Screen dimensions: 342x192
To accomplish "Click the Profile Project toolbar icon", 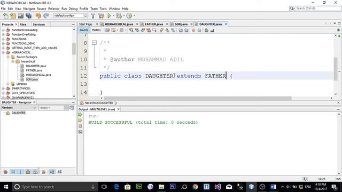I will click(x=129, y=15).
